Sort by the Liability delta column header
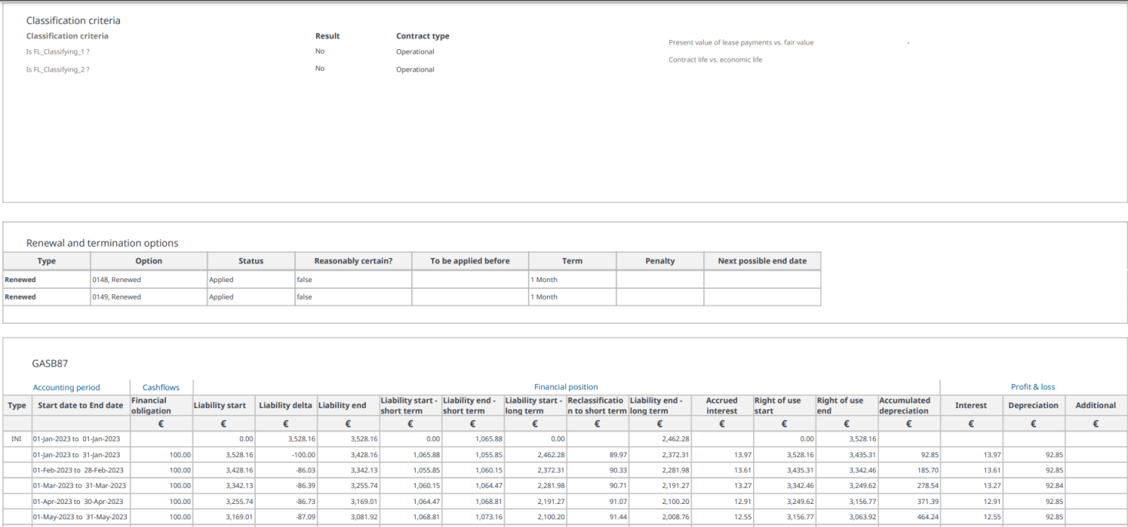 coord(285,405)
